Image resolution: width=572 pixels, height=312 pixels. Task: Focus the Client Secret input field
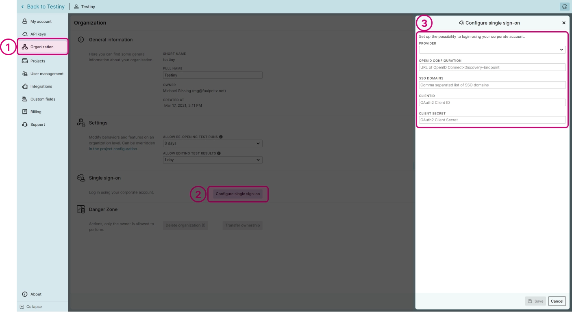pyautogui.click(x=492, y=120)
